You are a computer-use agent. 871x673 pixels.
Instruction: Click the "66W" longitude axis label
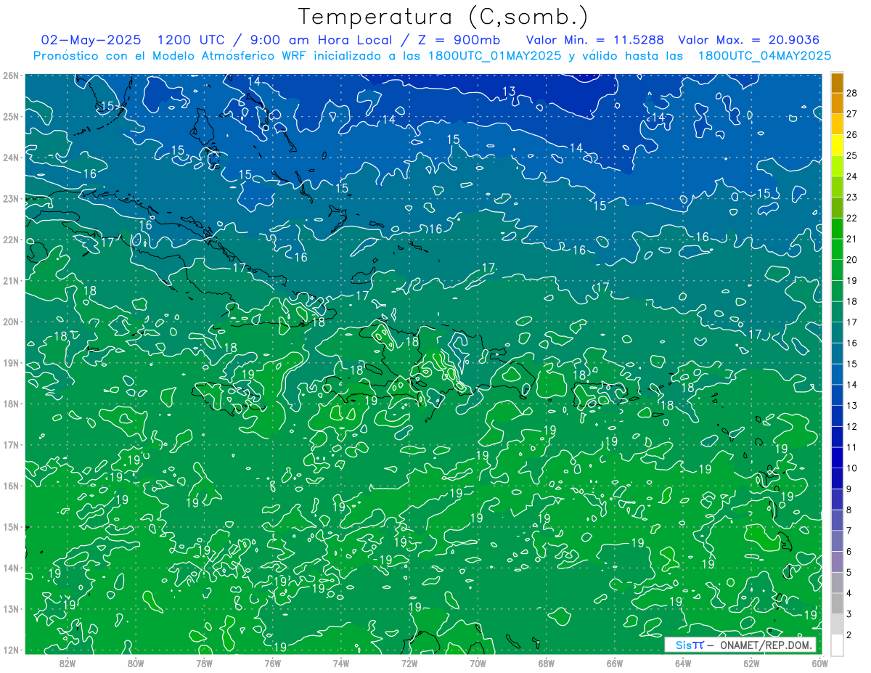point(615,663)
